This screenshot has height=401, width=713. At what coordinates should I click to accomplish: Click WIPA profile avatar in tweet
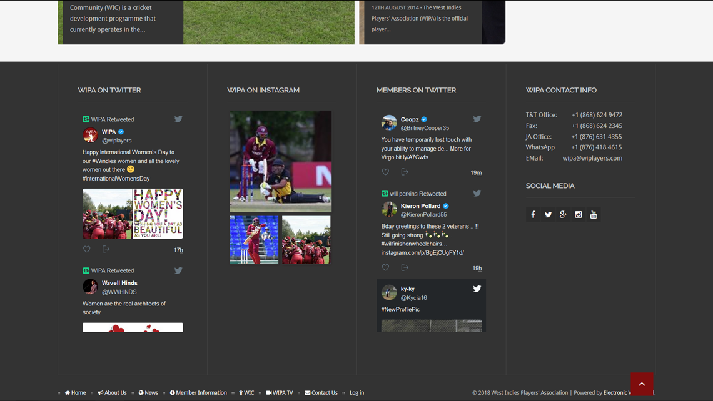(91, 136)
